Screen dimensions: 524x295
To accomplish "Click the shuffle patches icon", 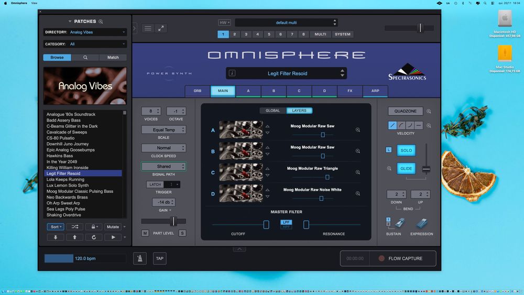I will [75, 227].
